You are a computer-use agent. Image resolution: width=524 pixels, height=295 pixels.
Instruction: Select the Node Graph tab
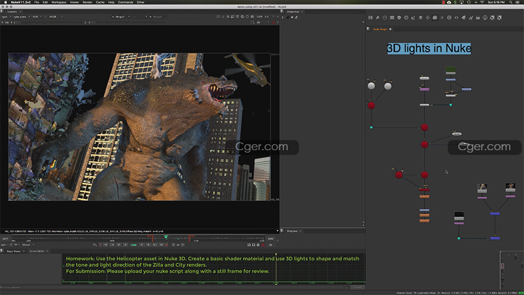(x=380, y=29)
